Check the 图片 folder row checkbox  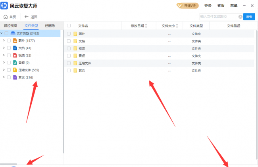pos(69,34)
